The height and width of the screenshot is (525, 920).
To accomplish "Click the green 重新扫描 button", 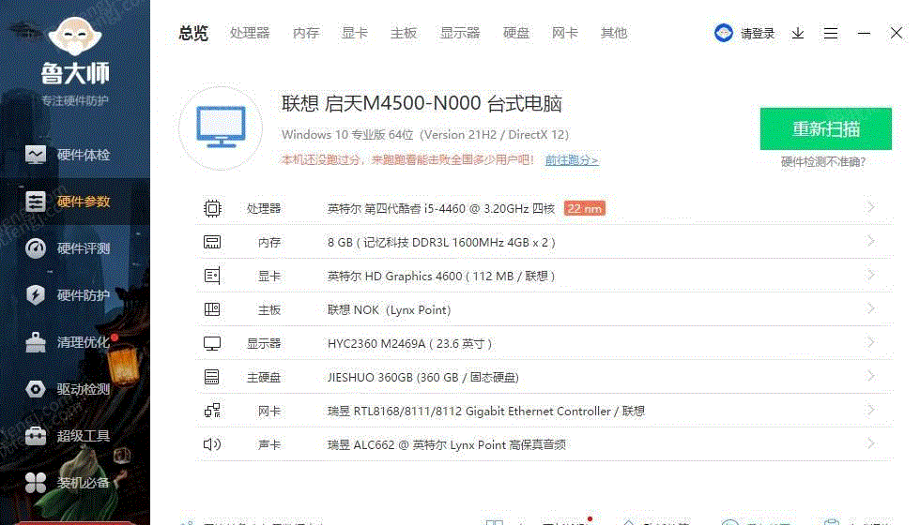I will (x=825, y=129).
